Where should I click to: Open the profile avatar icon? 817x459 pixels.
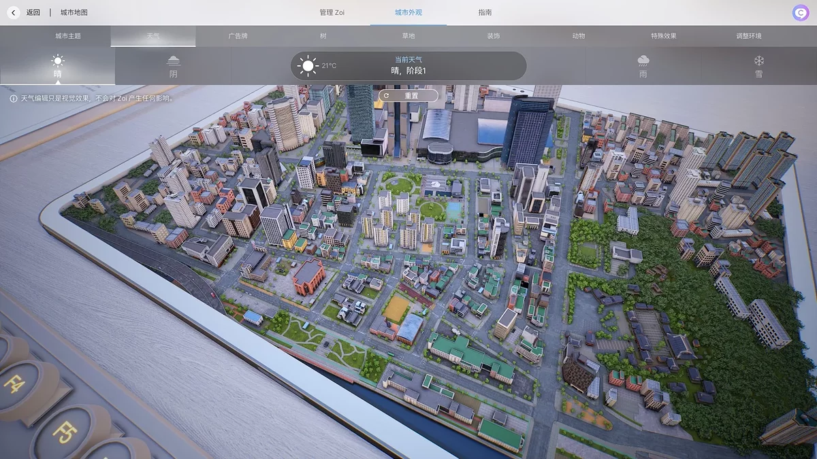click(x=800, y=12)
